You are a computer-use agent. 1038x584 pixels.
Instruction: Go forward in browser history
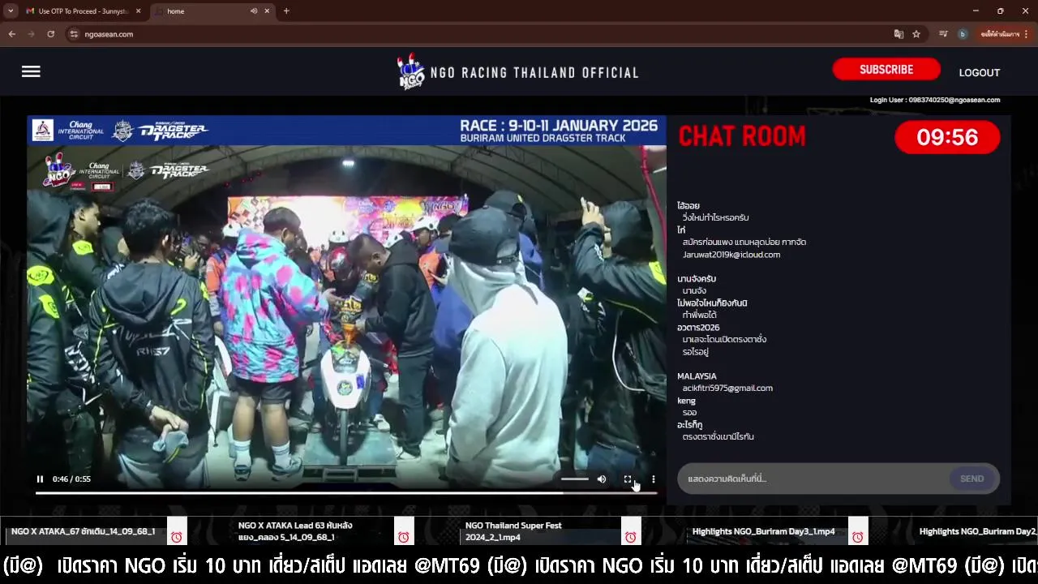(32, 34)
